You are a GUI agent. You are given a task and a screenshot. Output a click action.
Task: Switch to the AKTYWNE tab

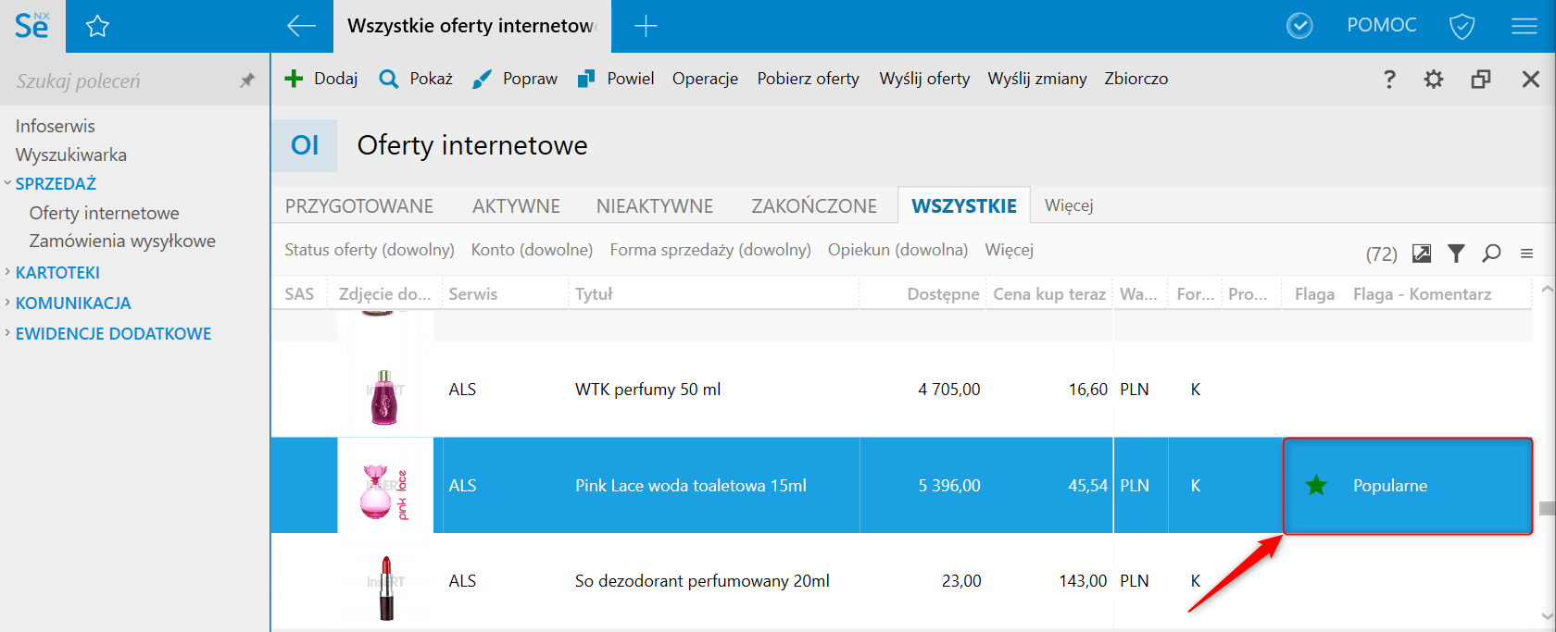pyautogui.click(x=516, y=206)
